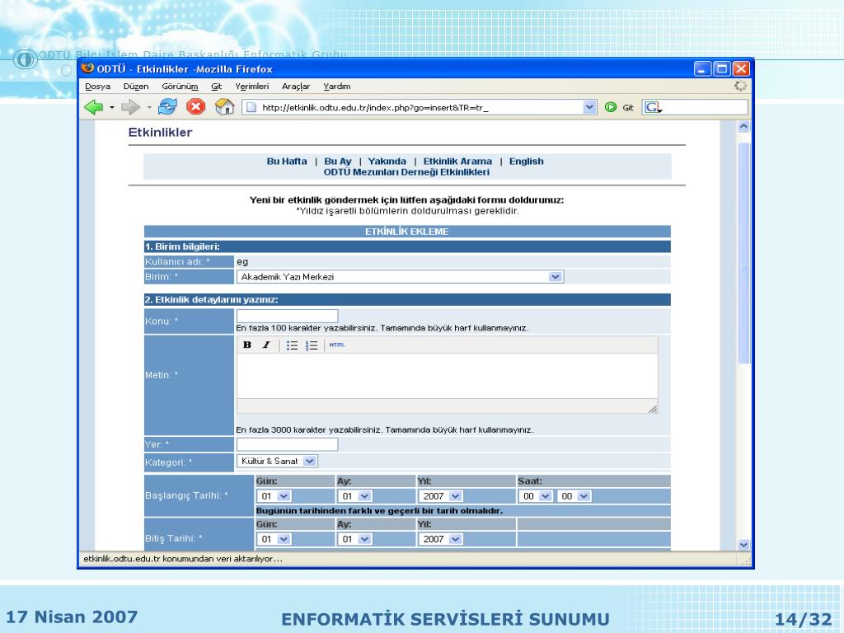Click the Kullanıcı adı value eg
844x633 pixels.
click(x=242, y=261)
